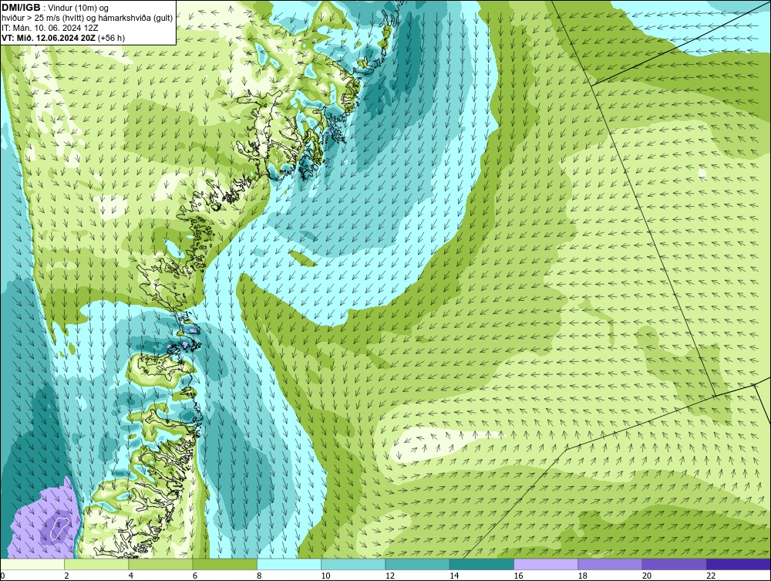This screenshot has width=771, height=581.
Task: Click the legend label '2'
Action: click(x=67, y=576)
